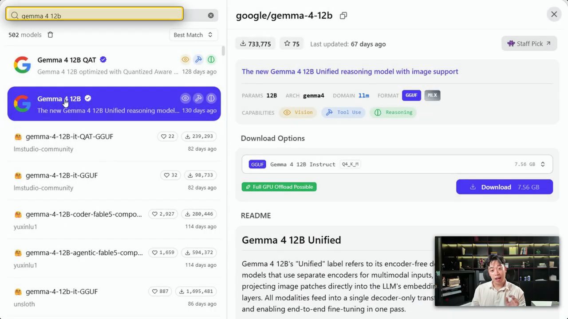This screenshot has width=568, height=319.
Task: Click the Full GPU Offload Possible badge
Action: [279, 187]
